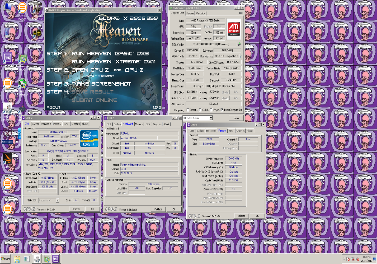This screenshot has height=264, width=377.
Task: Toggle the OpenCL checkbox in GPU-Z
Action: (188, 110)
